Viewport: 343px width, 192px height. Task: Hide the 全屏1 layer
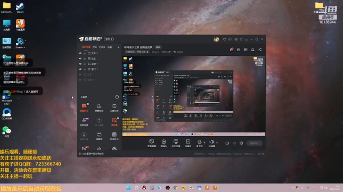pos(80,64)
